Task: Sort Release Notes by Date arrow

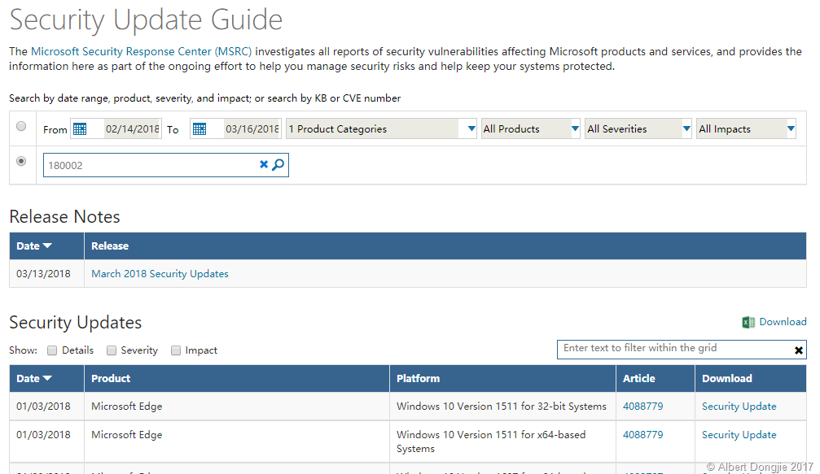Action: click(47, 246)
